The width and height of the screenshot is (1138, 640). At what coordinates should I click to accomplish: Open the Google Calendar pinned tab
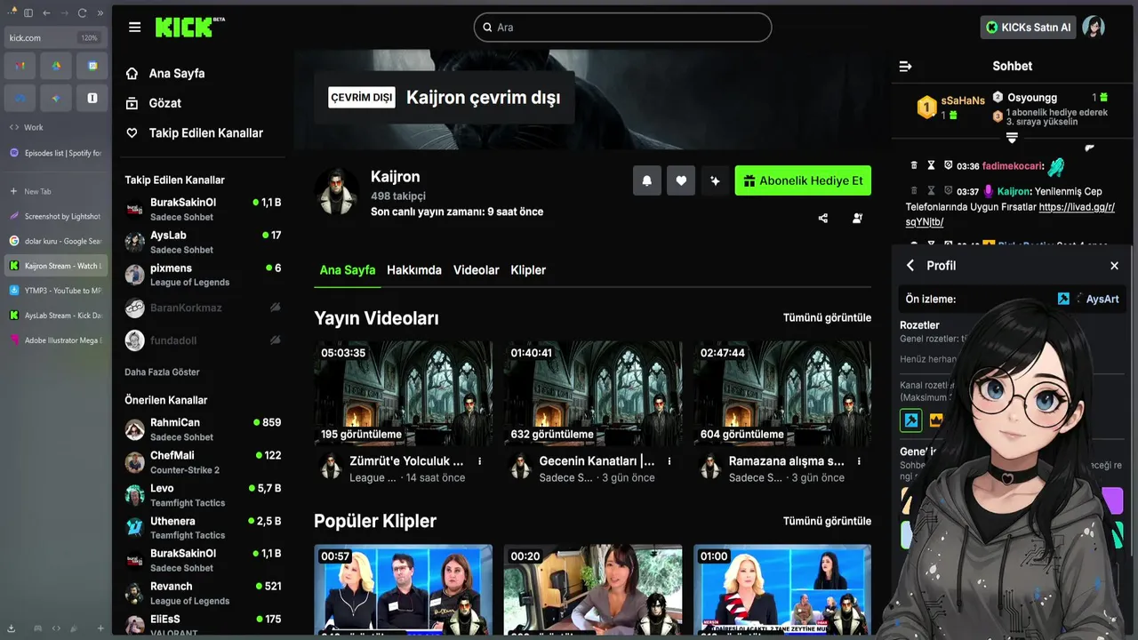(92, 66)
